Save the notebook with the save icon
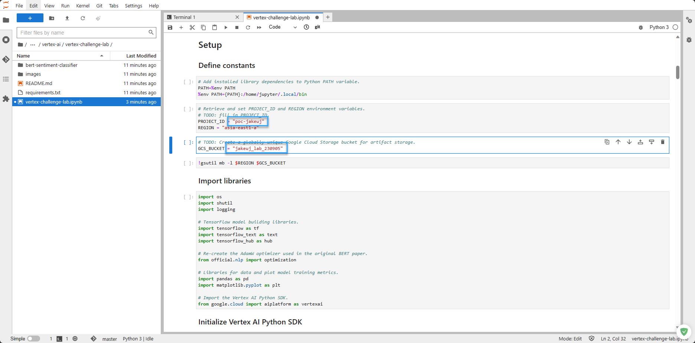Screen dimensions: 695x343 (x=170, y=27)
